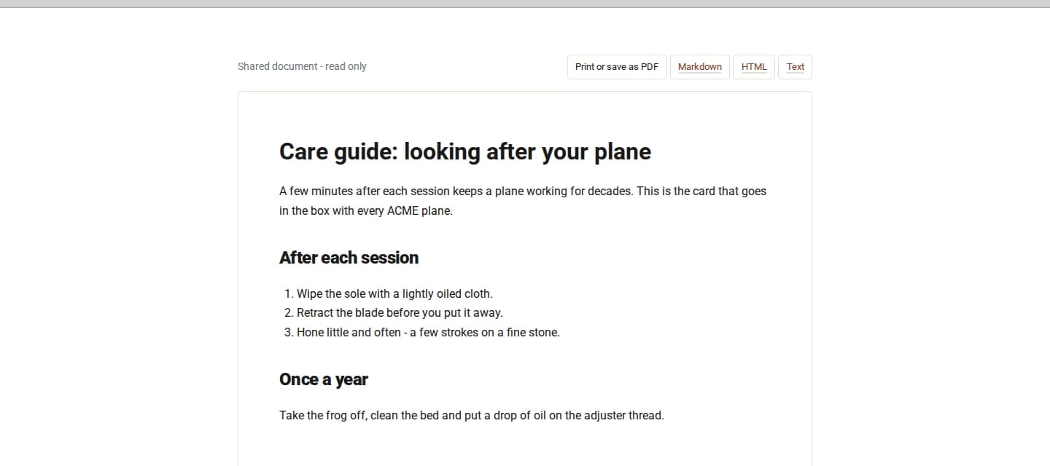Select the 'After each session' heading
Image resolution: width=1050 pixels, height=466 pixels.
(x=349, y=258)
